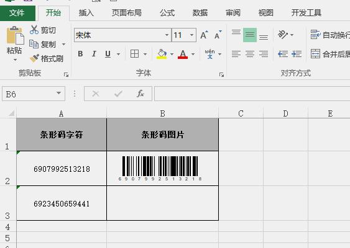Viewport: 350px width, 248px height.
Task: Click the select-all corner triangle
Action: click(11, 113)
